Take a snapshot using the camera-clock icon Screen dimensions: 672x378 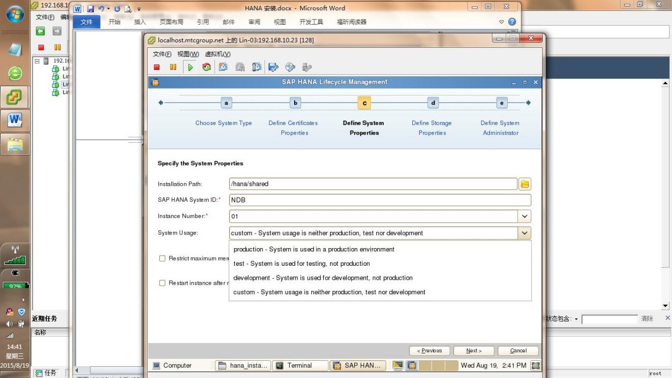[x=223, y=67]
